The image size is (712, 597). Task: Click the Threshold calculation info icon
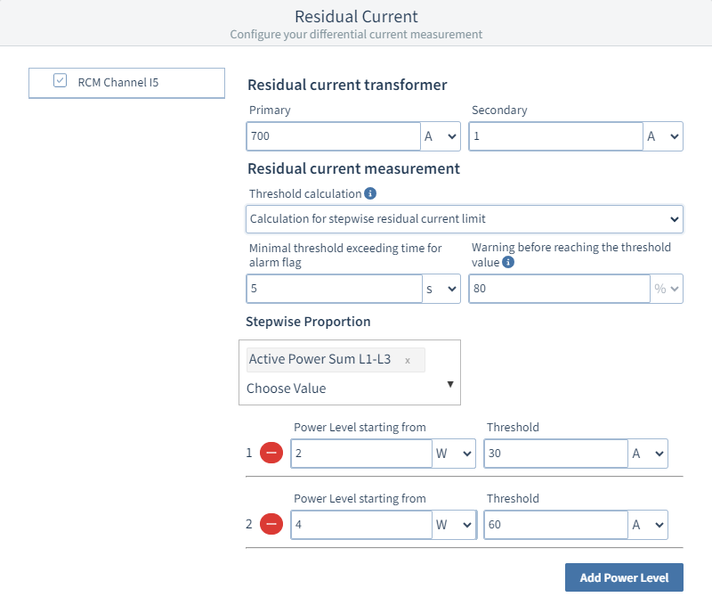tap(371, 193)
